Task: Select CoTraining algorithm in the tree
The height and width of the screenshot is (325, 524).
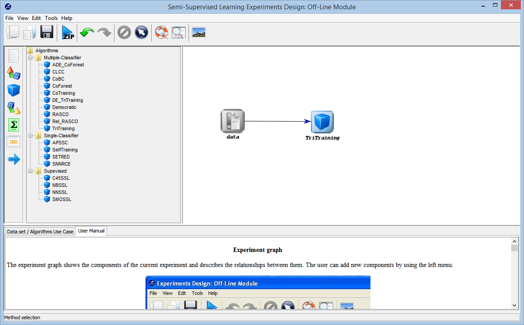Action: [x=63, y=93]
